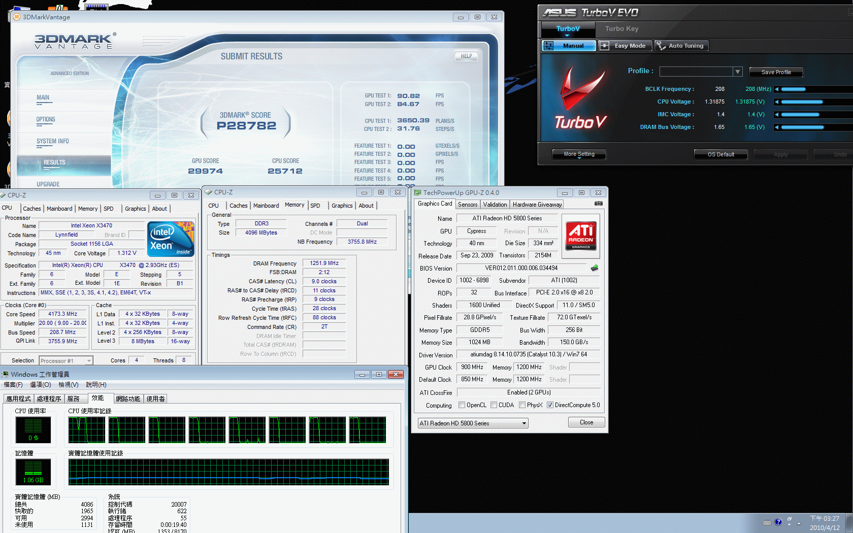This screenshot has height=533, width=853.
Task: Click HELP button in 3DMark Vantage
Action: point(466,56)
